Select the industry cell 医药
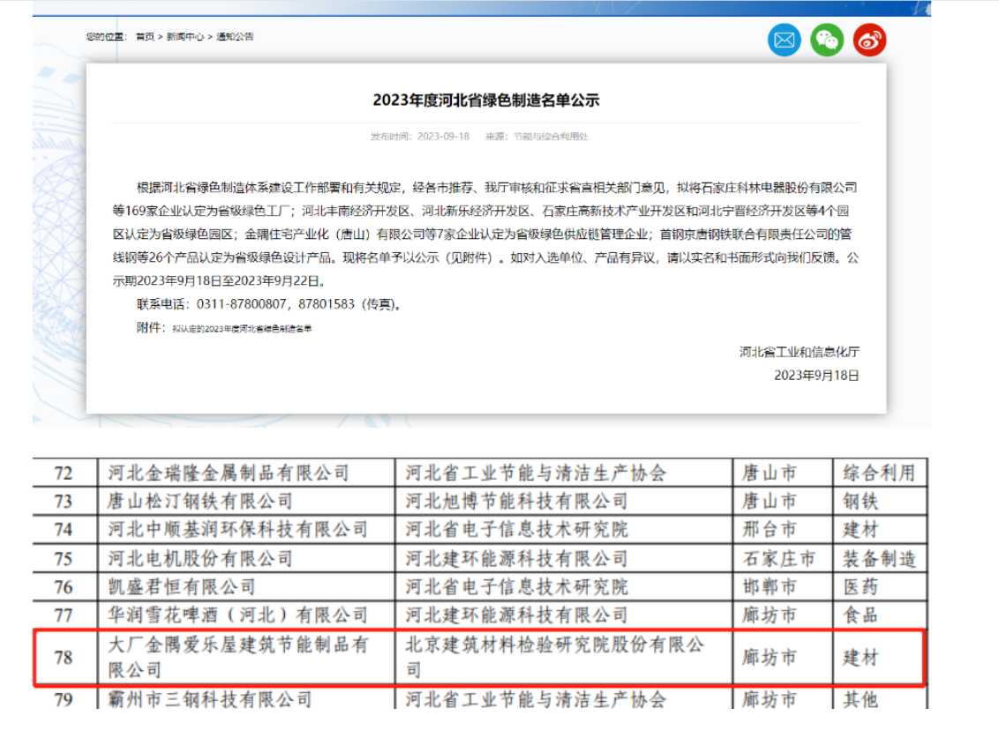 (x=880, y=586)
